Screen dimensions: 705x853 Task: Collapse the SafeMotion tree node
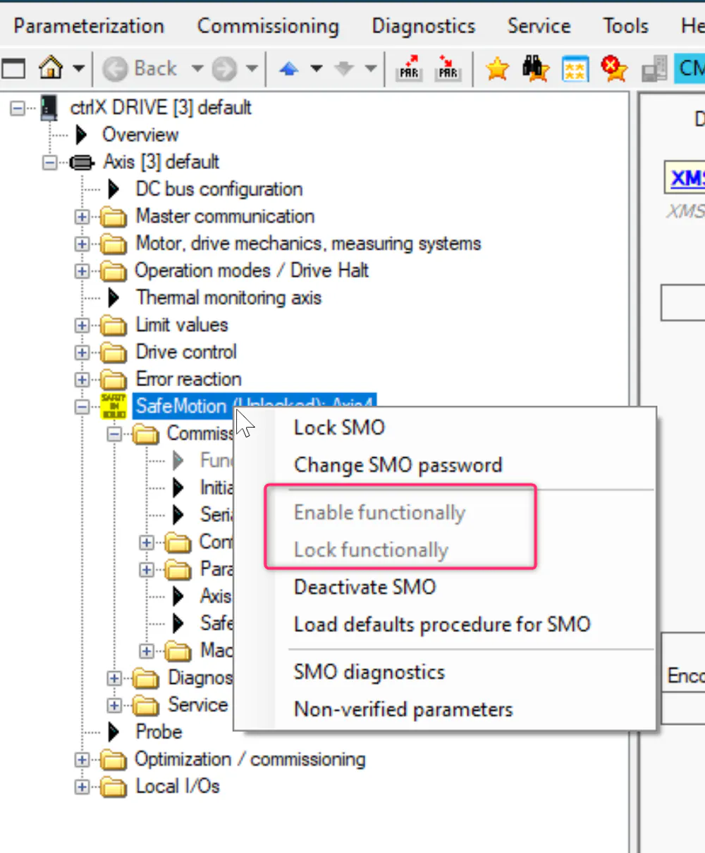(x=82, y=407)
